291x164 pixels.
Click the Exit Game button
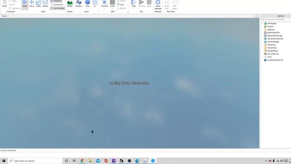[x=175, y=5]
